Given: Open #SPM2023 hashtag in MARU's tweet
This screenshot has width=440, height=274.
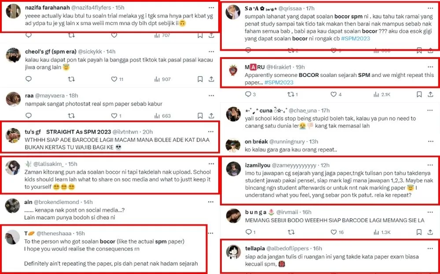Looking at the screenshot, I should (278, 82).
